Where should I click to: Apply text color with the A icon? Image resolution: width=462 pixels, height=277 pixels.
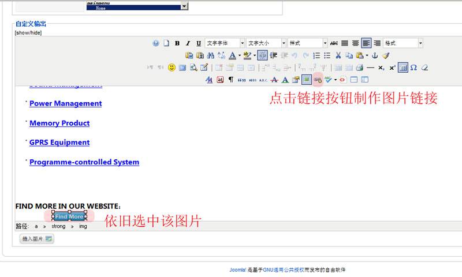click(x=233, y=55)
